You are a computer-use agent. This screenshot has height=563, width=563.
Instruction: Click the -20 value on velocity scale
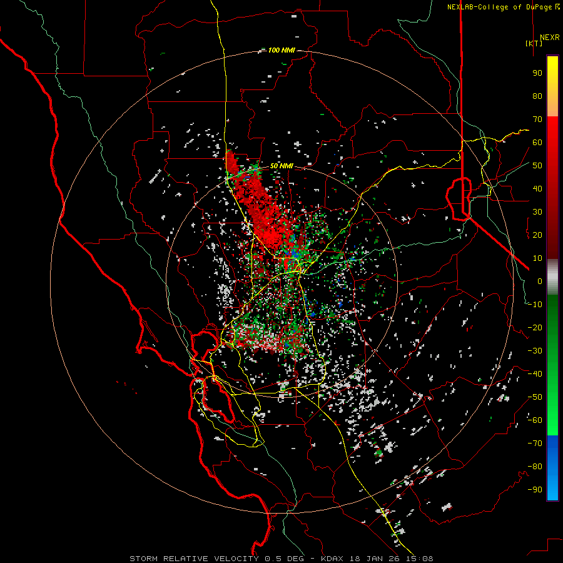pos(535,327)
